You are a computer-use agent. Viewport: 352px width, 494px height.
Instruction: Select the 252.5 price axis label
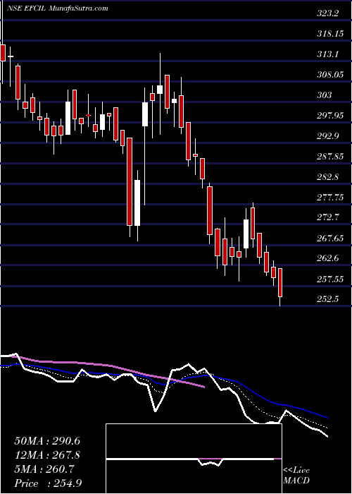coord(327,300)
